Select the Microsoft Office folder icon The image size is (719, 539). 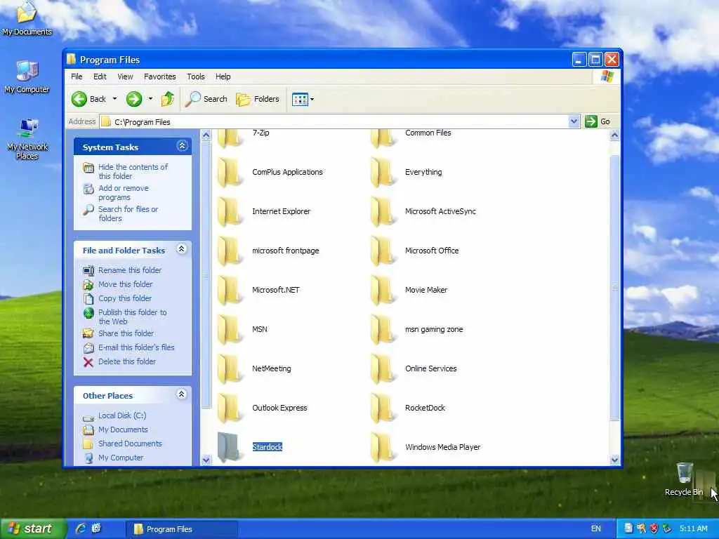[x=383, y=251]
